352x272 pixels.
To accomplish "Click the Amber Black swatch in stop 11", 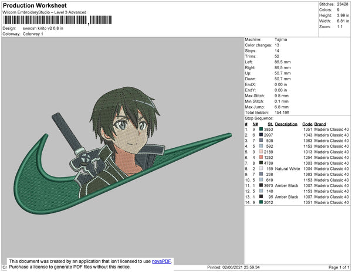I will [x=261, y=185].
